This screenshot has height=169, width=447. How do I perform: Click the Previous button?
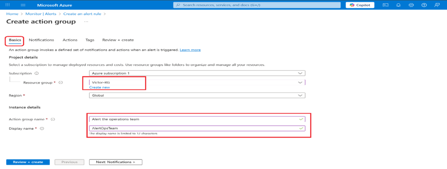click(69, 162)
